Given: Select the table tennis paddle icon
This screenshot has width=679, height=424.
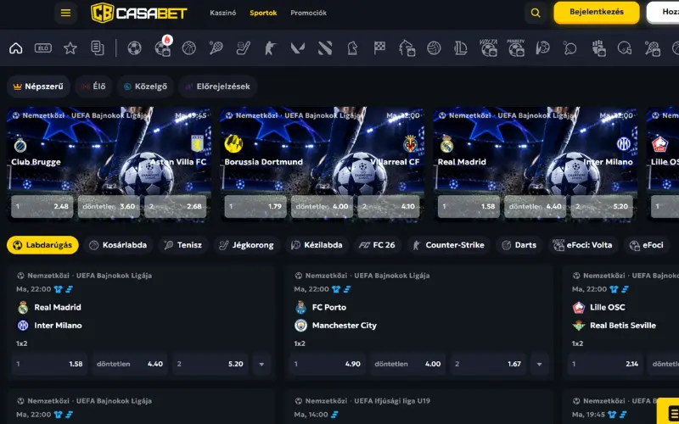Looking at the screenshot, I should click(570, 48).
